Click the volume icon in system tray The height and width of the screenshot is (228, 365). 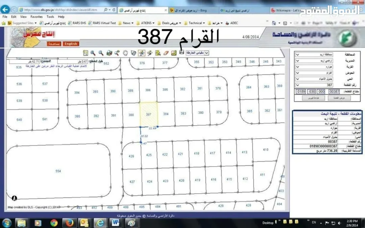[339, 223]
